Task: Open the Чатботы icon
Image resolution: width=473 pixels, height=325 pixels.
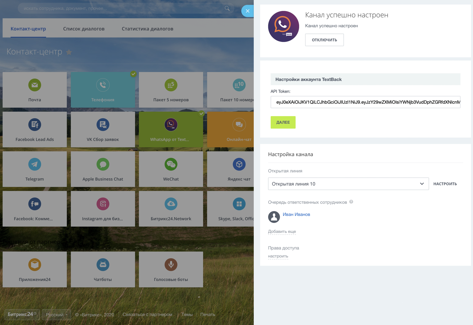Action: pos(103,265)
